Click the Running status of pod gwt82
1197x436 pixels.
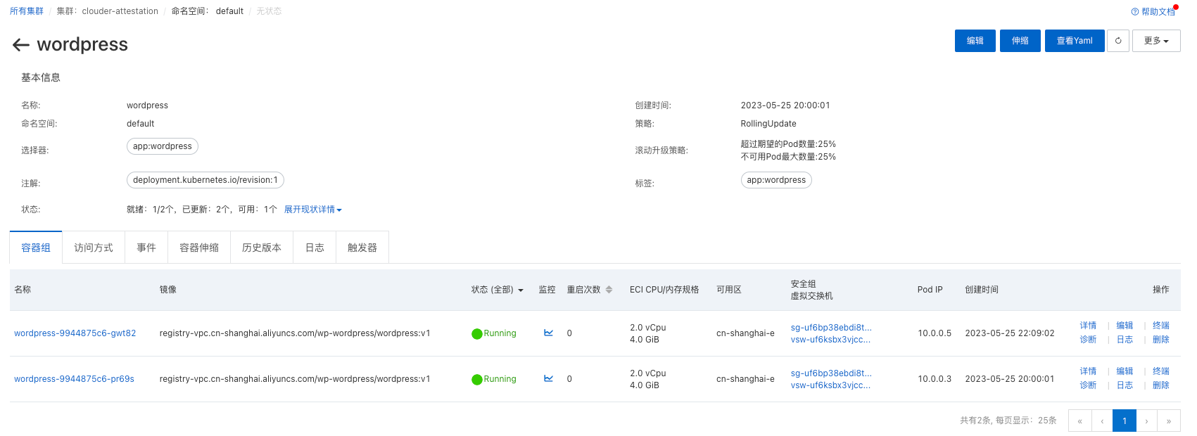pyautogui.click(x=494, y=333)
